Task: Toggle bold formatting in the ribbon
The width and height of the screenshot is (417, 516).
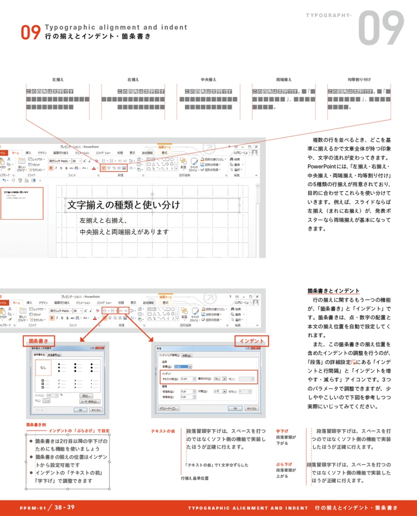Action: (51, 168)
